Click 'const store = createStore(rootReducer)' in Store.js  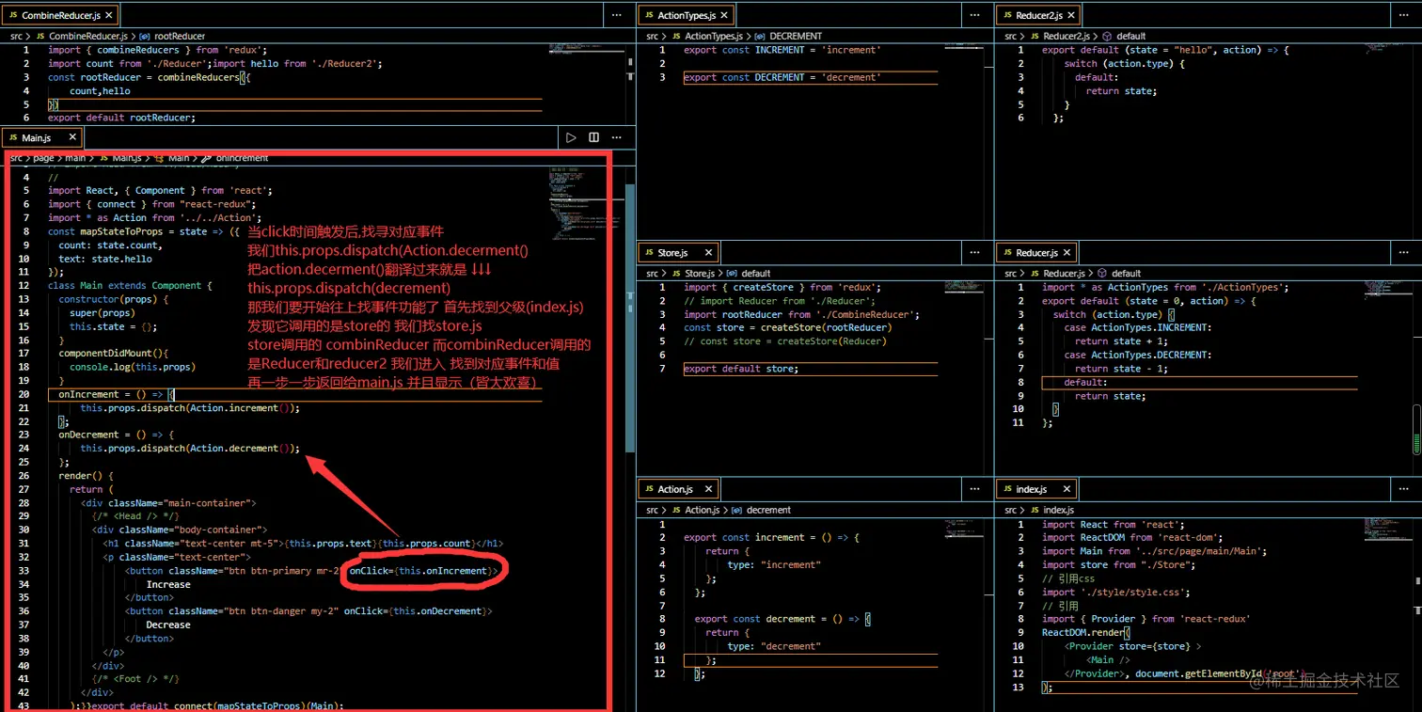pyautogui.click(x=788, y=327)
